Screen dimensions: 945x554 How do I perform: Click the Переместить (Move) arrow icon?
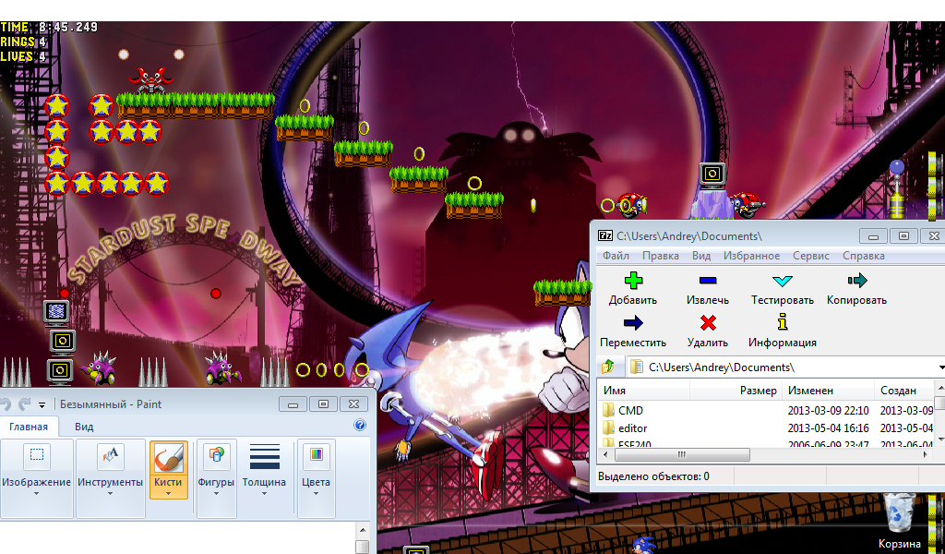click(x=633, y=323)
